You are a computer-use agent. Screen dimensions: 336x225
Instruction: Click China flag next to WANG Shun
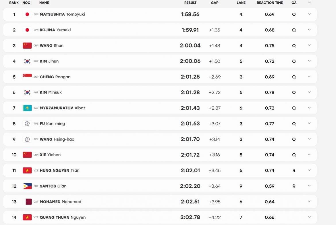coord(27,45)
